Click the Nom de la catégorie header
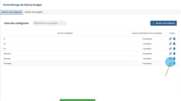Image resolution: width=181 pixels, height=101 pixels. coord(65,33)
